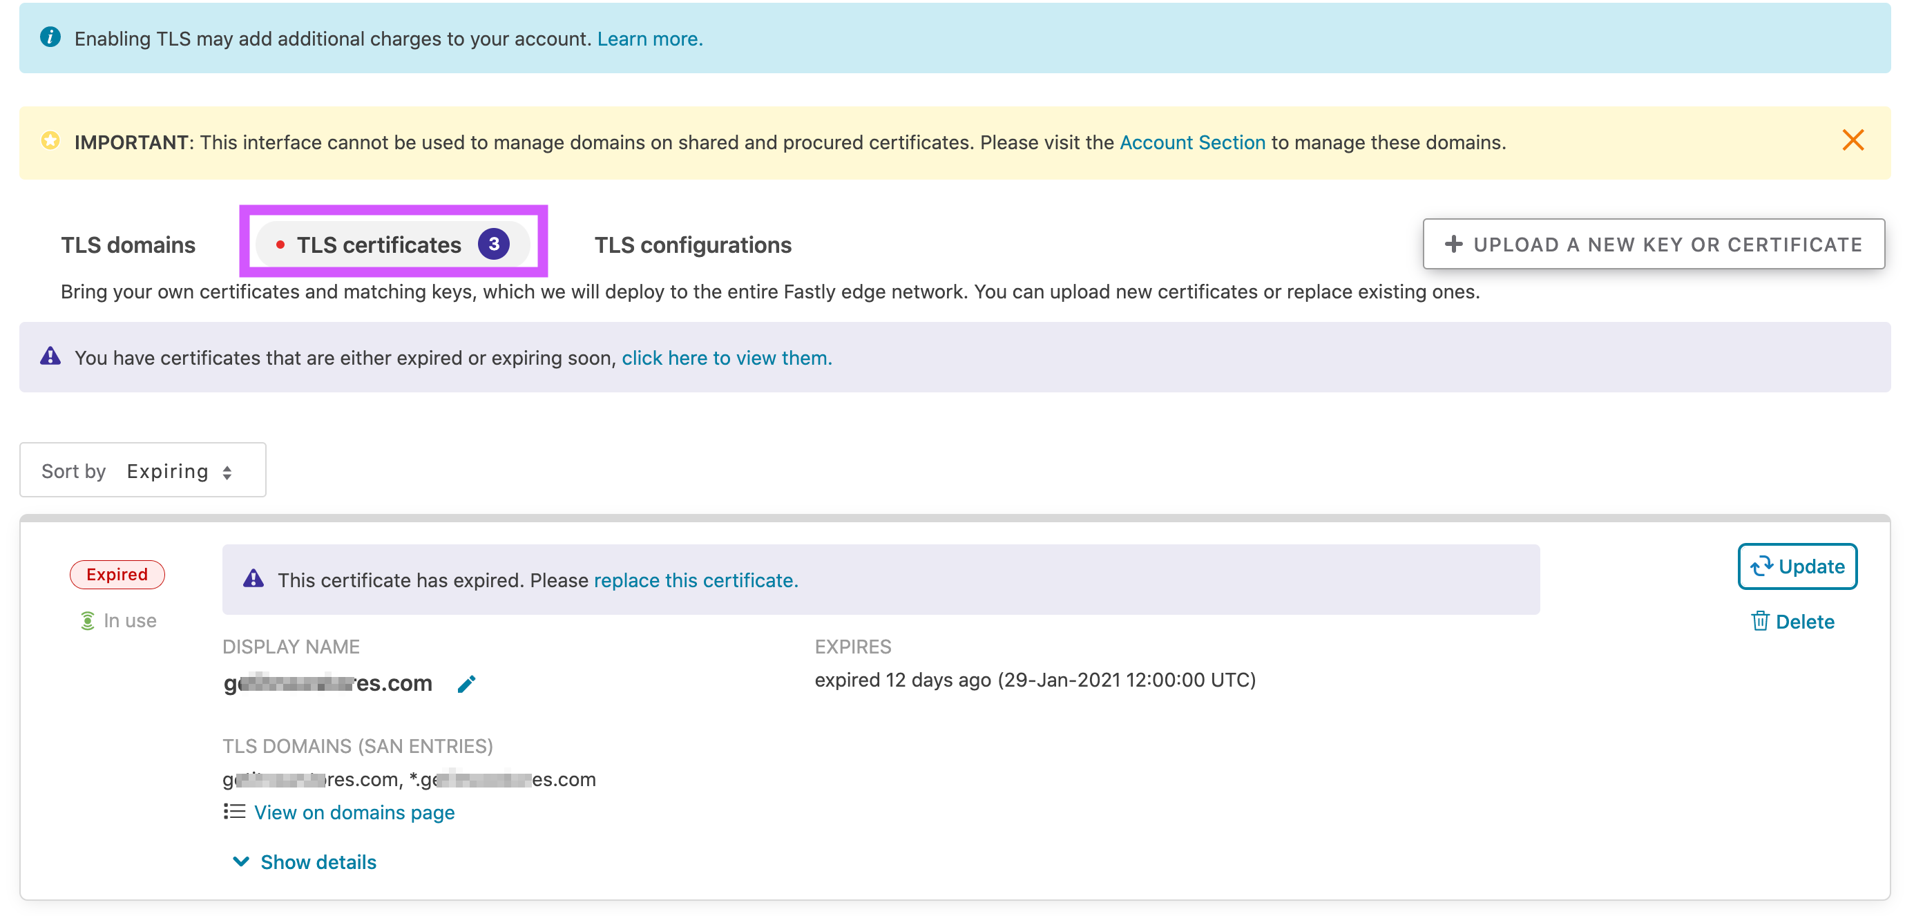This screenshot has height=916, width=1905.
Task: Click the text 'expired 12 days ago'
Action: click(902, 679)
